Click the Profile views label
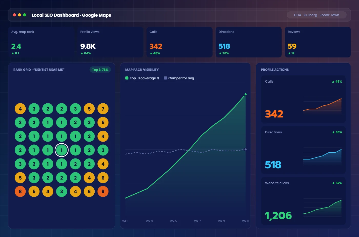359x237 pixels. tap(90, 32)
